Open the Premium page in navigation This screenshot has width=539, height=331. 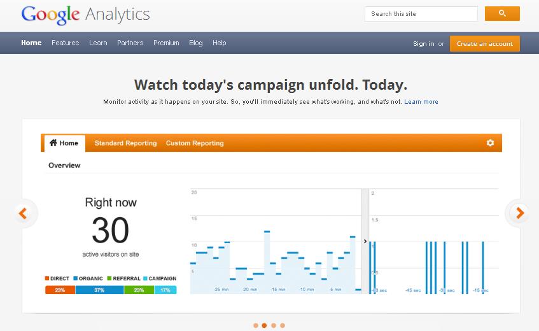[166, 43]
